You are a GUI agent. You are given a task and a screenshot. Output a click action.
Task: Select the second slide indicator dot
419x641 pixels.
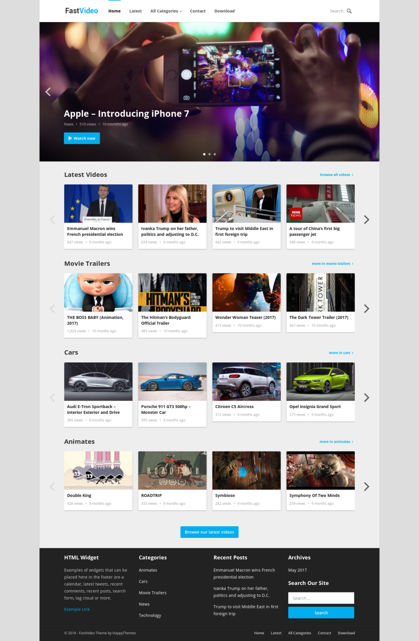coord(209,154)
